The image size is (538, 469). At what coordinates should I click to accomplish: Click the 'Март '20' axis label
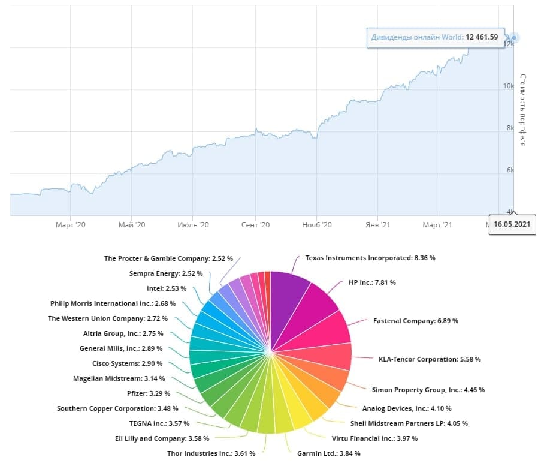[x=70, y=225]
